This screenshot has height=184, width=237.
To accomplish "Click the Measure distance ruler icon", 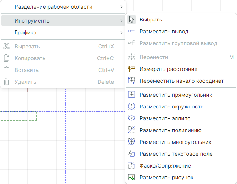I will tap(131, 69).
